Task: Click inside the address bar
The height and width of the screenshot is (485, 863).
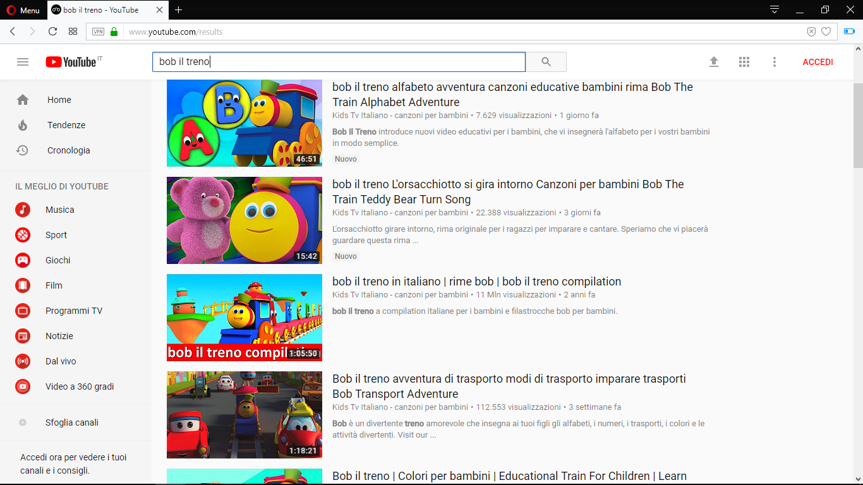Action: 379,30
